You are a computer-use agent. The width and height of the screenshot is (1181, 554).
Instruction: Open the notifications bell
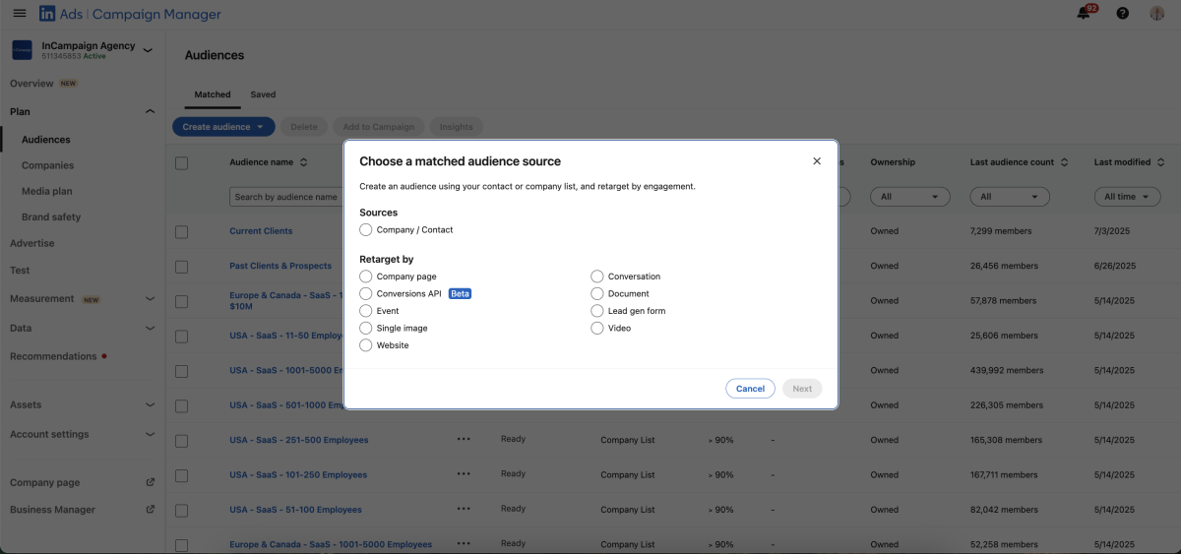point(1085,14)
